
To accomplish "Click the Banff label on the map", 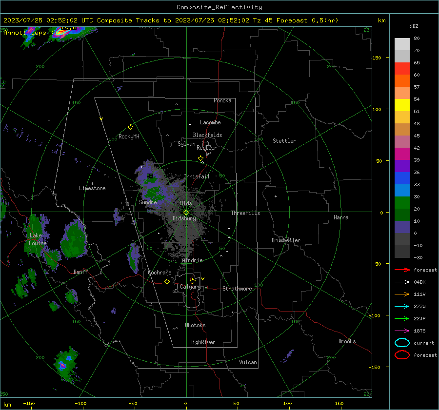I will coord(80,272).
